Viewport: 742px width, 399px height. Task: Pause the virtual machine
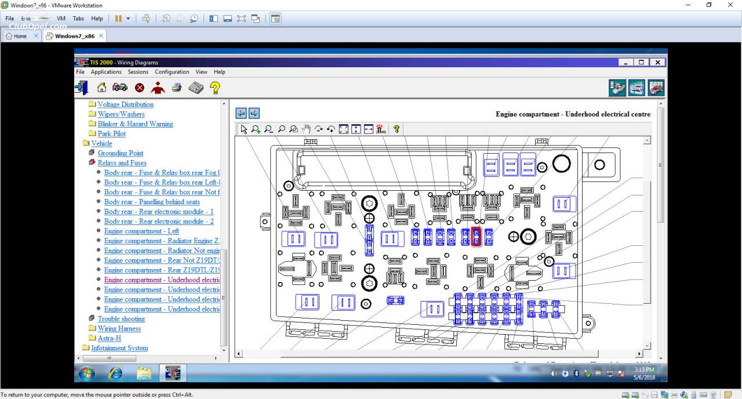[x=118, y=19]
